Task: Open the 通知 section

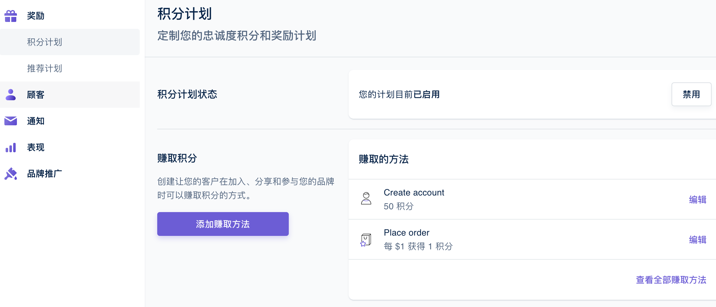Action: (x=35, y=121)
